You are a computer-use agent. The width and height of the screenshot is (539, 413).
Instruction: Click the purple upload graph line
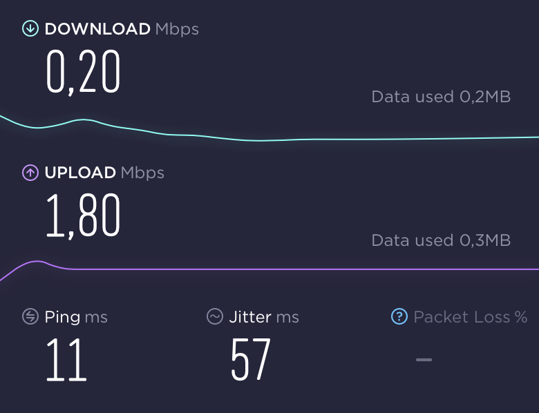tap(310, 269)
